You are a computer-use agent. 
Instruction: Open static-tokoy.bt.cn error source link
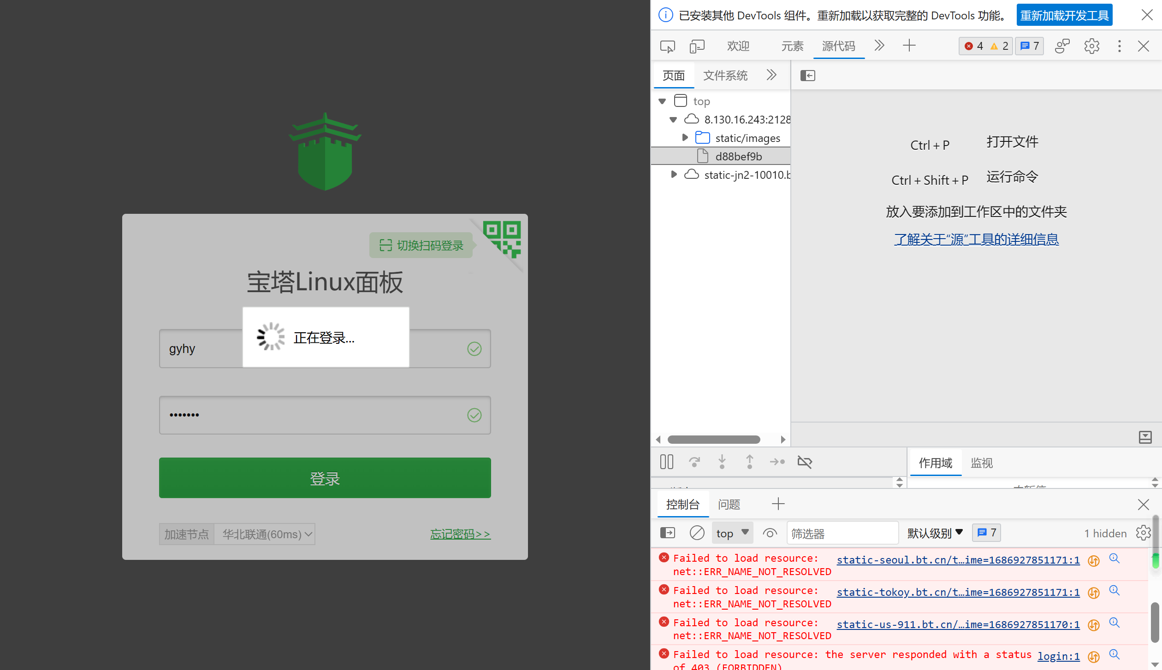(958, 592)
